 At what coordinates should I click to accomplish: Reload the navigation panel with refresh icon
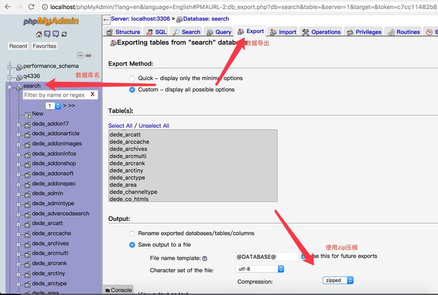(x=64, y=34)
